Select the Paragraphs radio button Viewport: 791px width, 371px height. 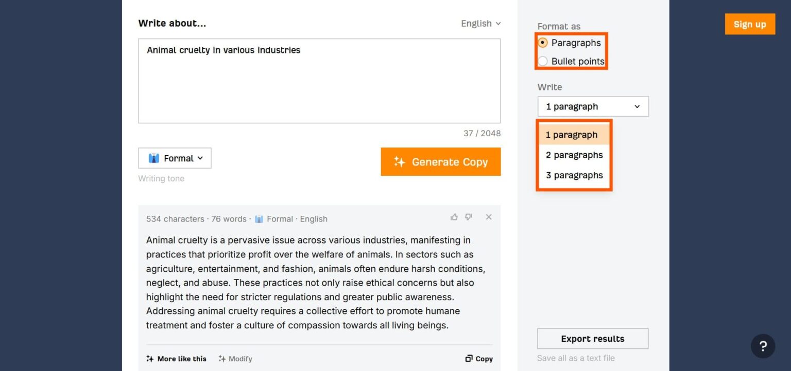click(543, 43)
